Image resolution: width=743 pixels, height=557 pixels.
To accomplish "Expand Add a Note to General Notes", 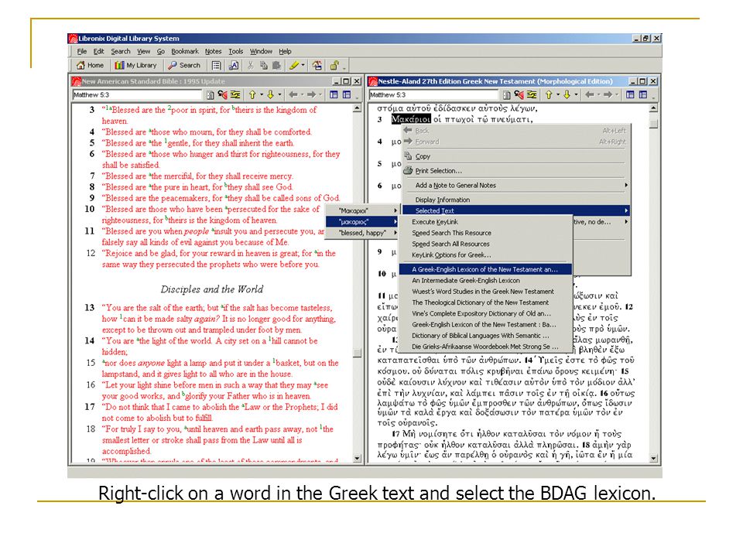I will click(516, 185).
